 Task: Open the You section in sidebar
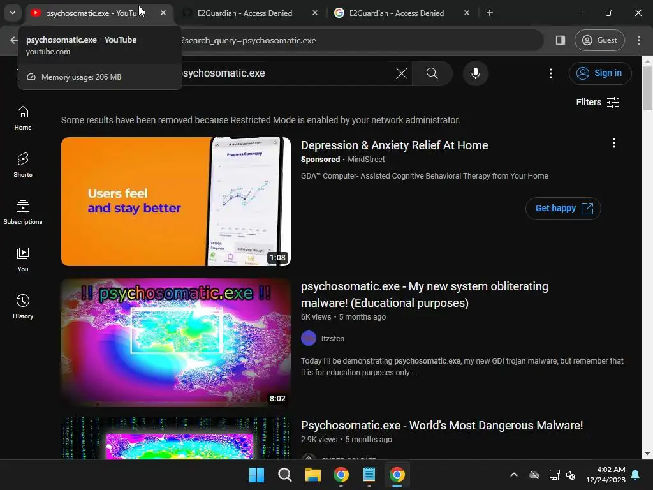(23, 260)
